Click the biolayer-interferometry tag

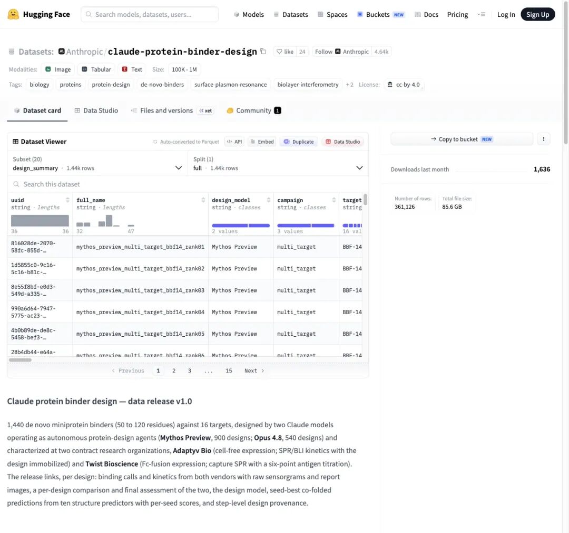(308, 84)
